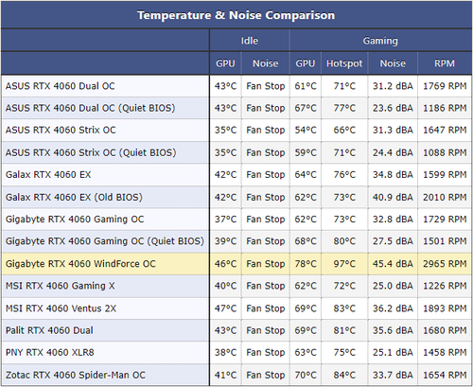Click the '1769 RPM' cell
The width and height of the screenshot is (473, 387).
[445, 86]
